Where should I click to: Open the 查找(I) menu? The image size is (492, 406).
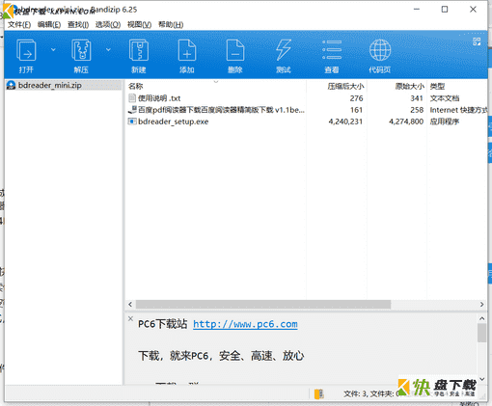click(78, 25)
